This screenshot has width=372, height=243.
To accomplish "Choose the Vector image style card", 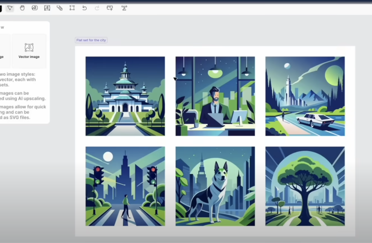I will [x=29, y=51].
